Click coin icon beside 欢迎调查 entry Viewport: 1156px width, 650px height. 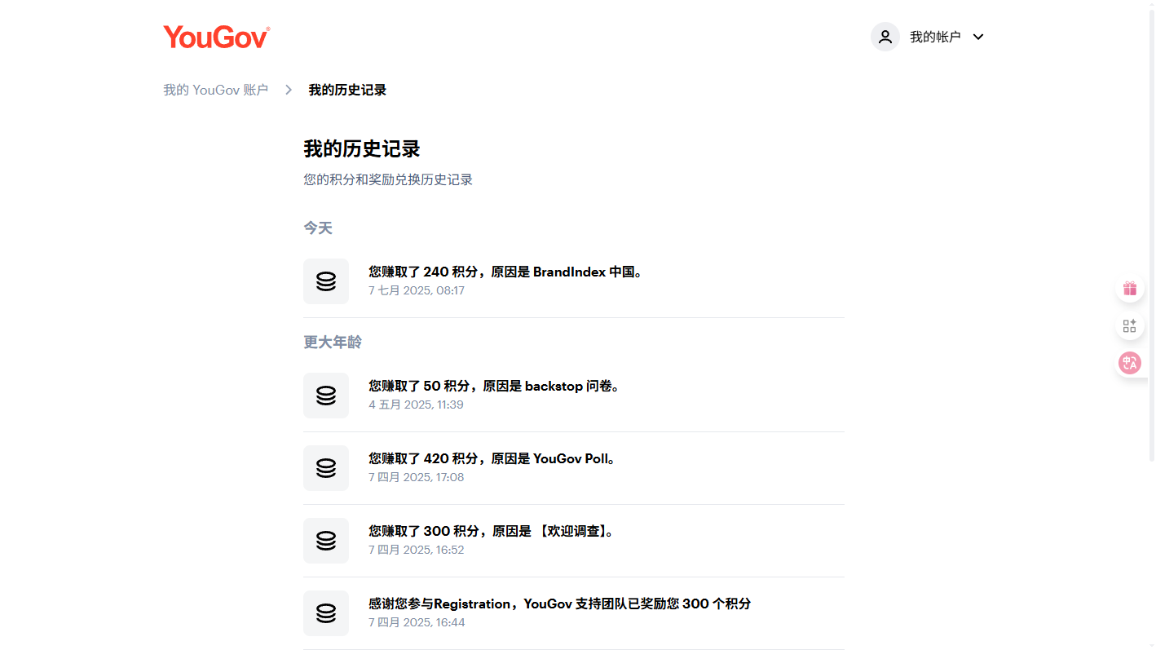[326, 541]
